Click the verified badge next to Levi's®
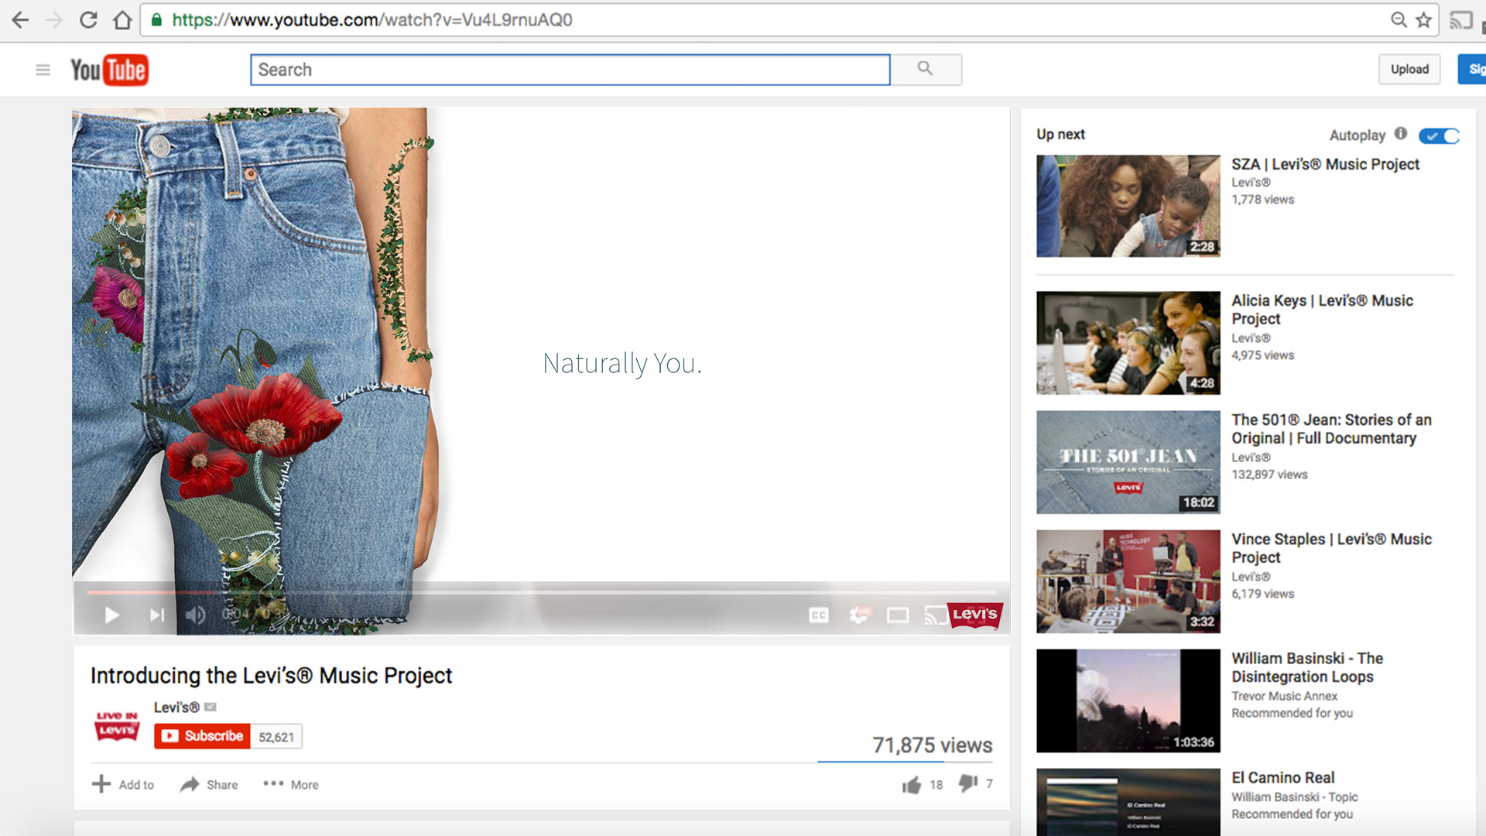 (x=211, y=707)
